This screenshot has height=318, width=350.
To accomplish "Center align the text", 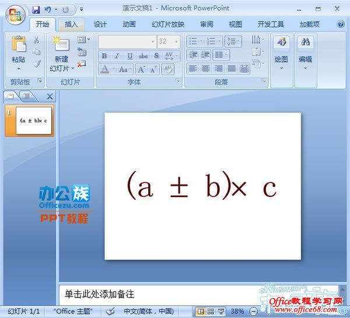I will [205, 68].
